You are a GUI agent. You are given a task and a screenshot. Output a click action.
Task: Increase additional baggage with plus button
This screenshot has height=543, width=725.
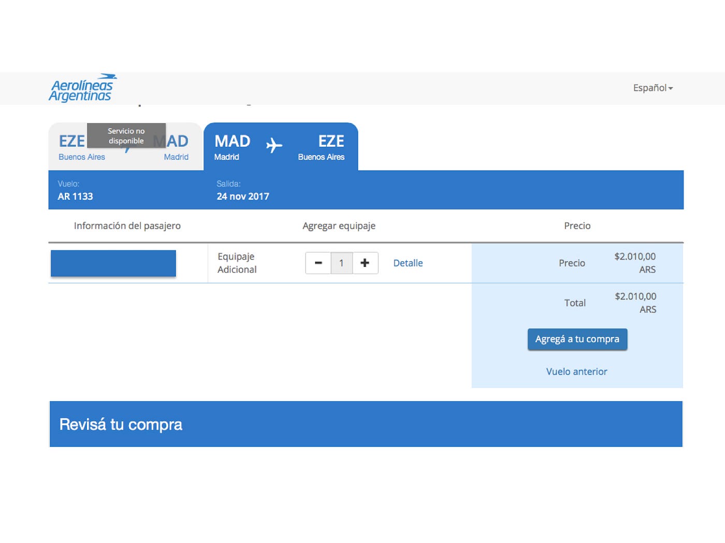pos(365,263)
